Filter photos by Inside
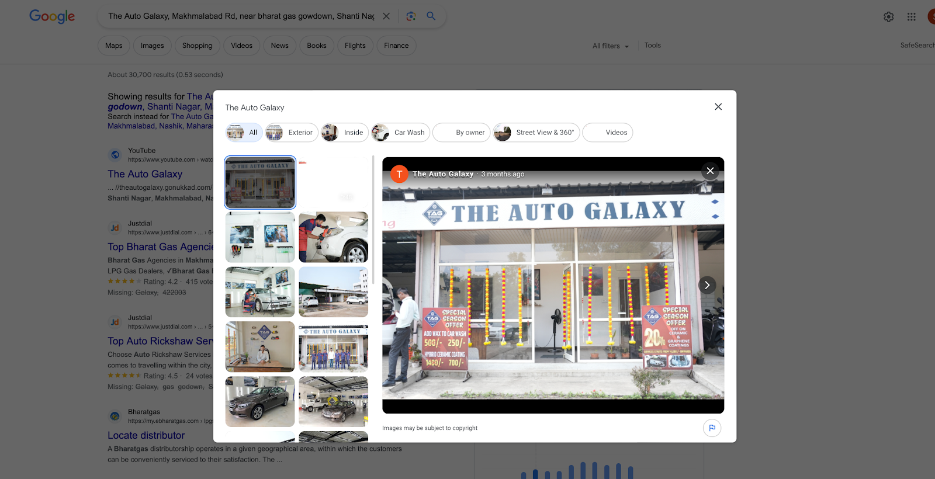 tap(345, 133)
